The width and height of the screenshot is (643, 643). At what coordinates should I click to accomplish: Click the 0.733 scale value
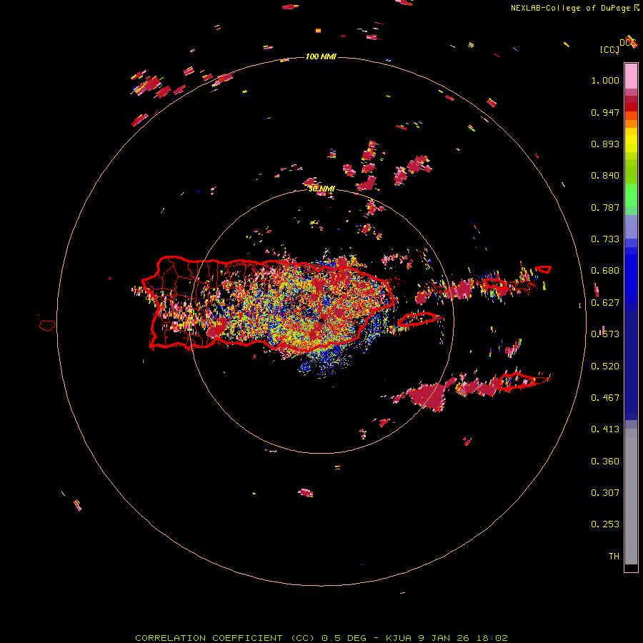[x=605, y=239]
